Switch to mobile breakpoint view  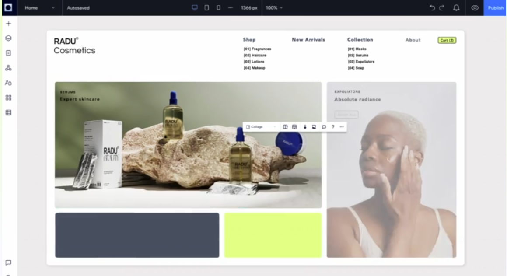pos(218,7)
